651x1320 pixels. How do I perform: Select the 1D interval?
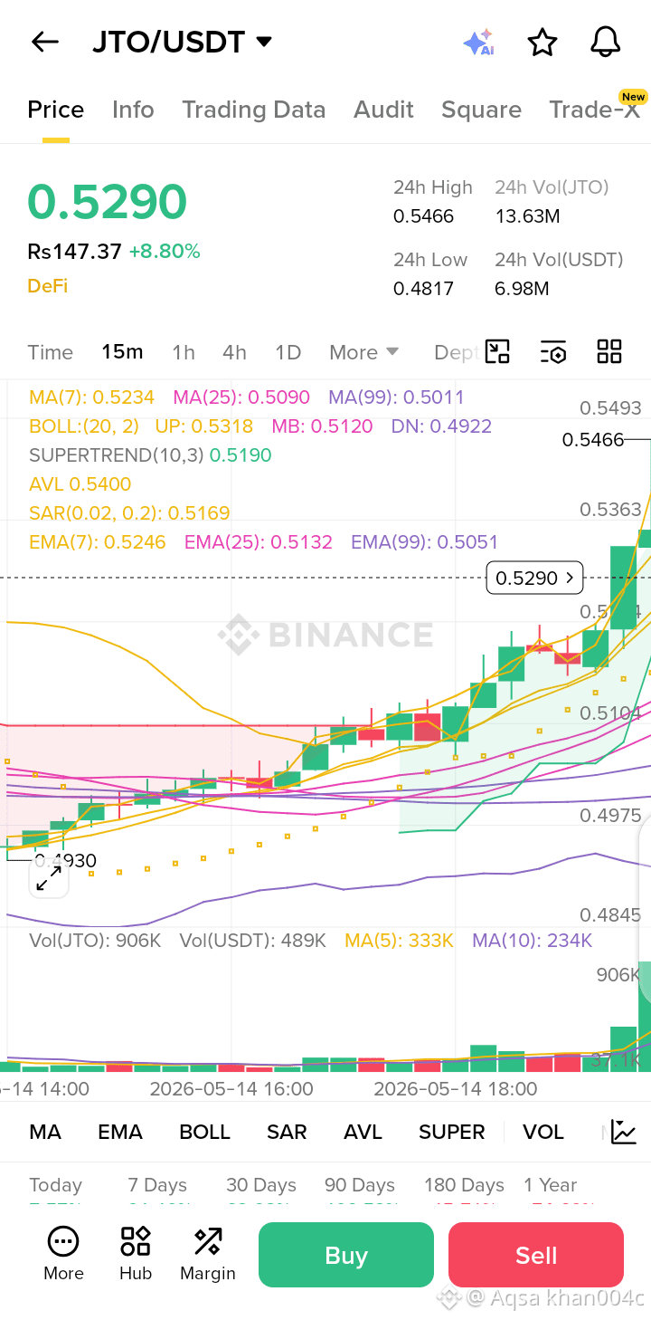click(x=288, y=352)
